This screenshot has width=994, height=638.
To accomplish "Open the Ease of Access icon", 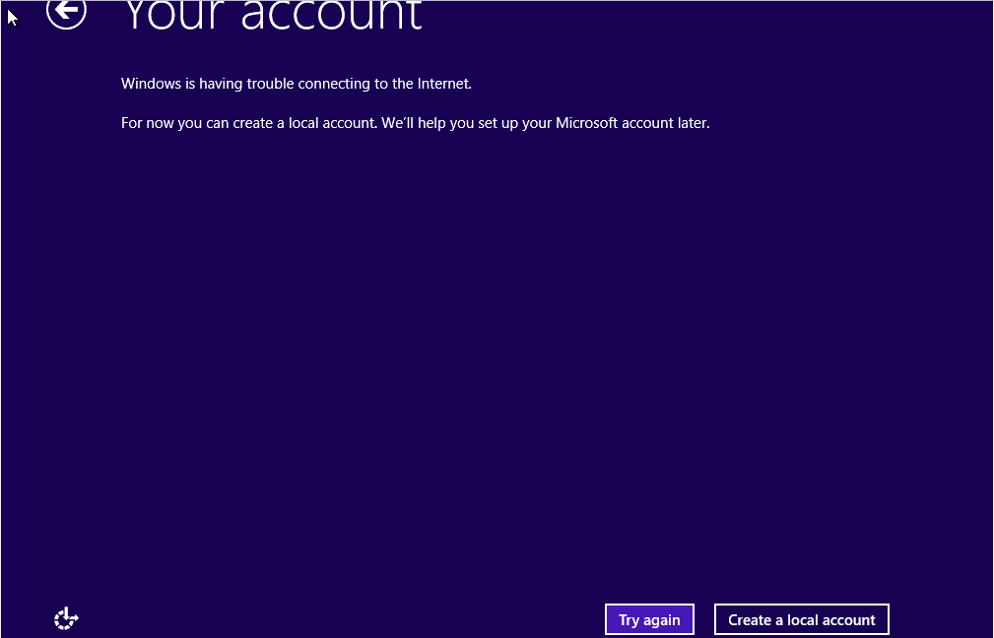I will pyautogui.click(x=66, y=618).
